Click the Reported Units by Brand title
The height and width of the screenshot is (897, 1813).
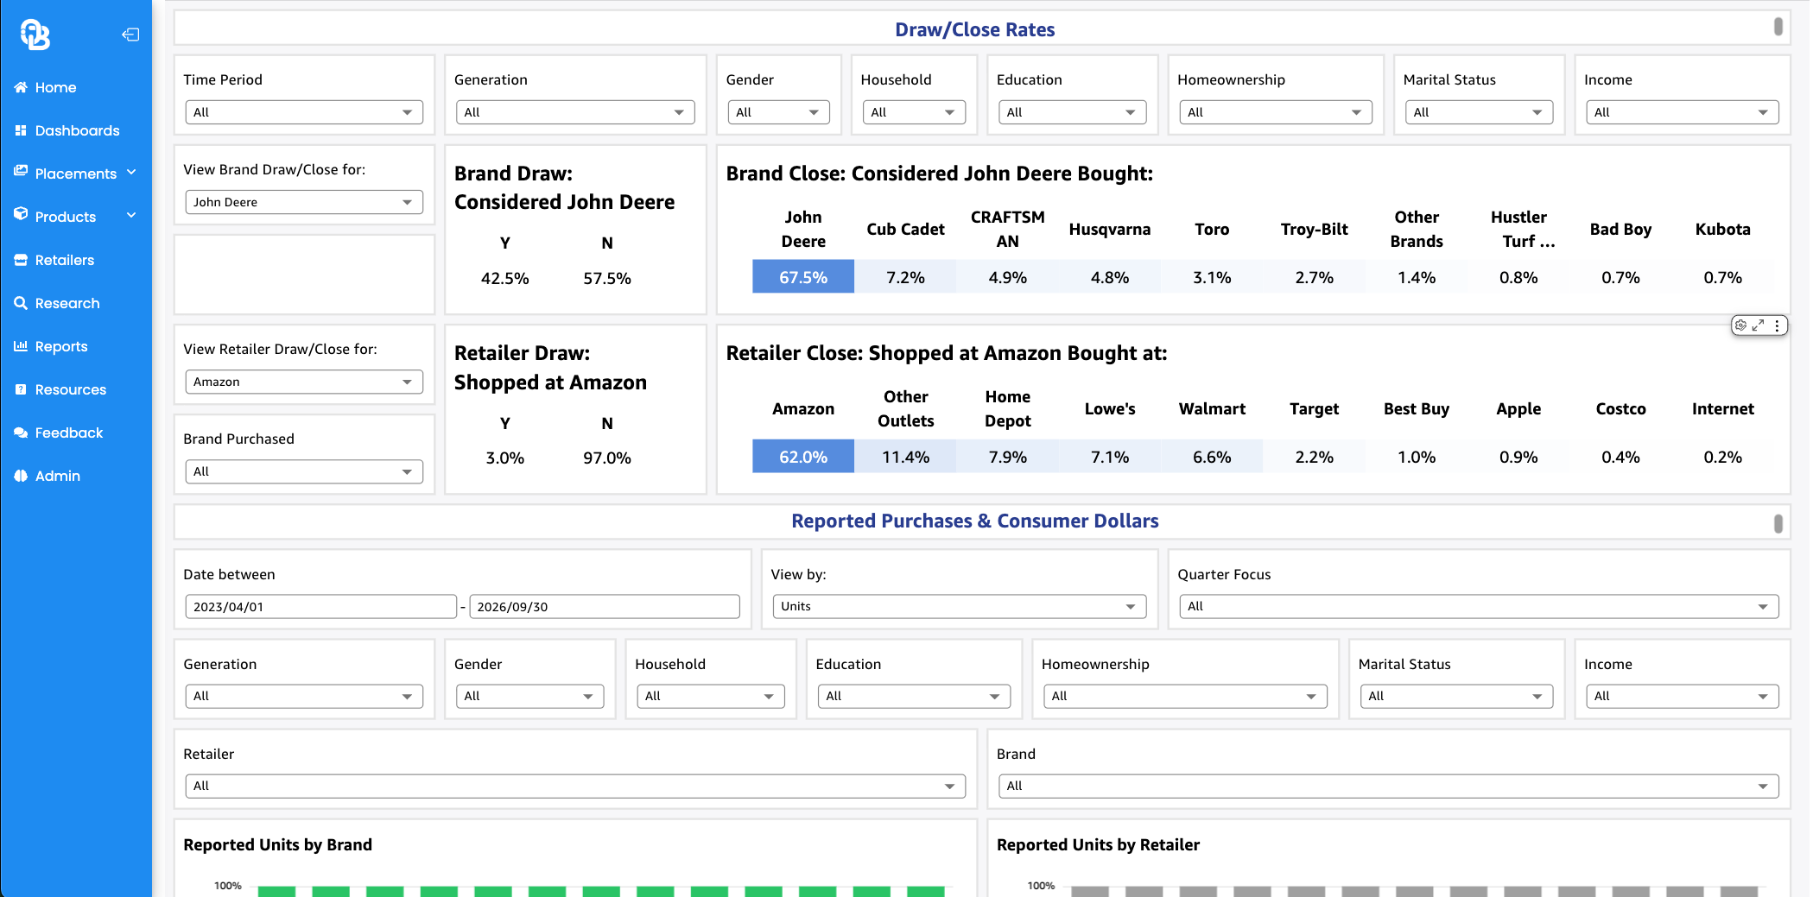(x=277, y=844)
